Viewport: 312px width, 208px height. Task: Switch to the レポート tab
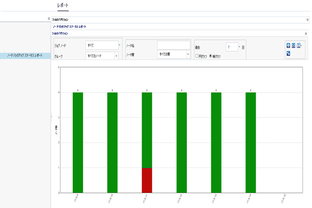point(63,5)
